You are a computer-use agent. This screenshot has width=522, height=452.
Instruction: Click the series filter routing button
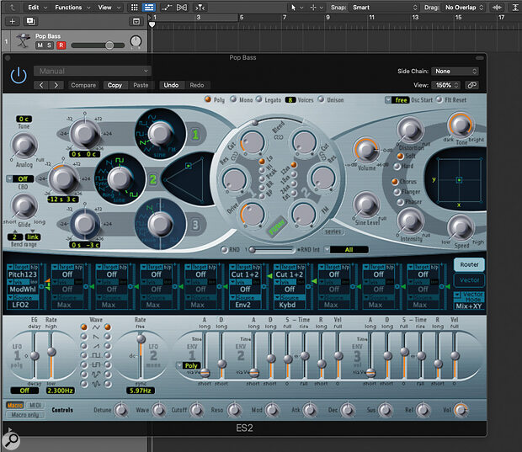point(333,231)
